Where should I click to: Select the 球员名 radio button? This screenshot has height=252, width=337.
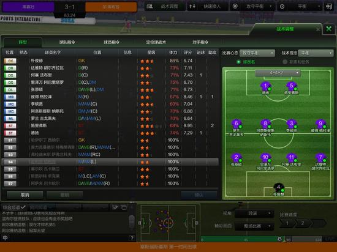point(238,62)
